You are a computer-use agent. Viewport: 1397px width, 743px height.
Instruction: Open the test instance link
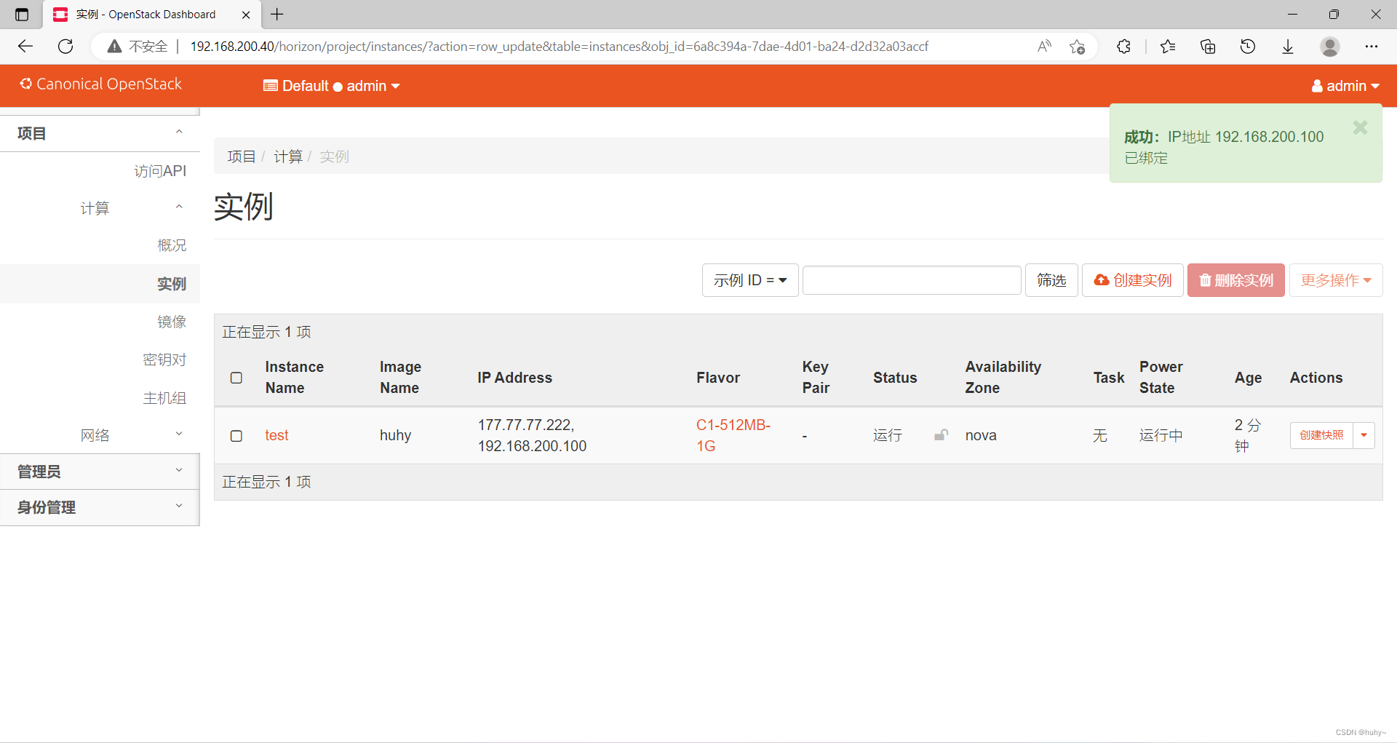coord(276,435)
